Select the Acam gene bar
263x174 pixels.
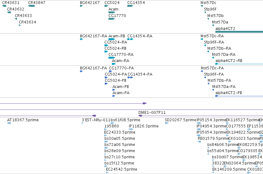tap(112, 12)
